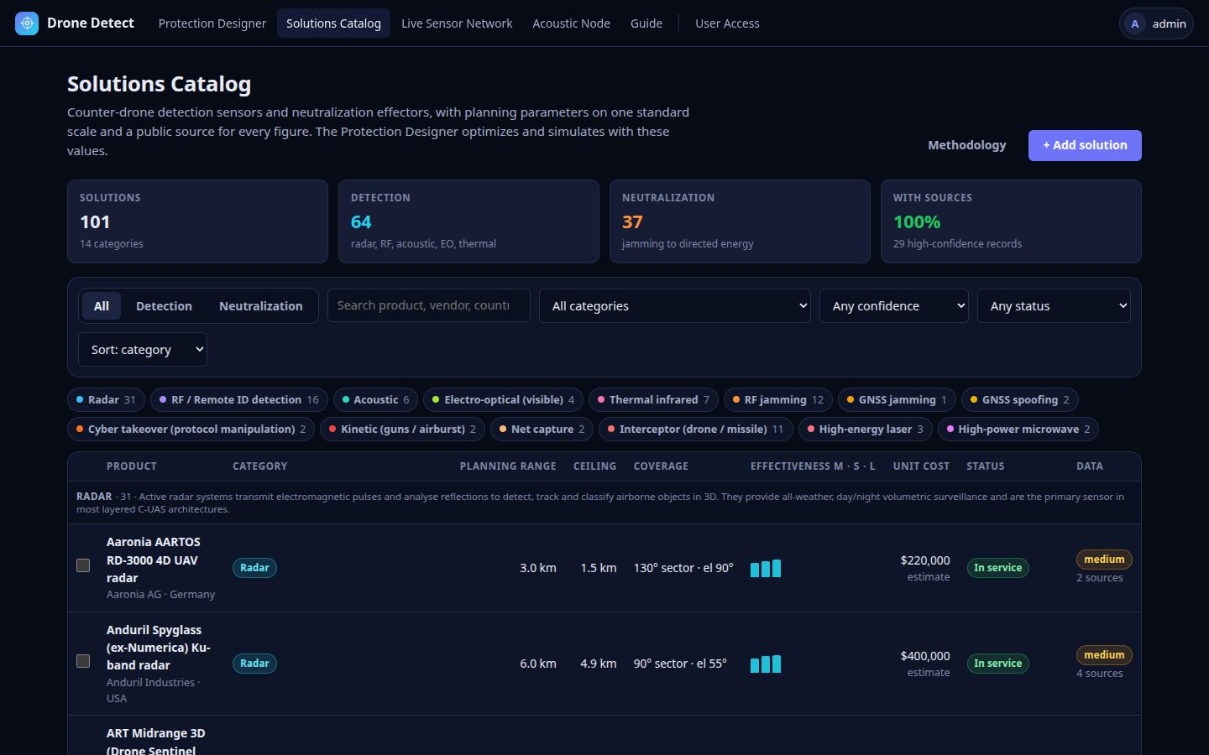
Task: Choose the Thermal infrared chip
Action: point(654,400)
